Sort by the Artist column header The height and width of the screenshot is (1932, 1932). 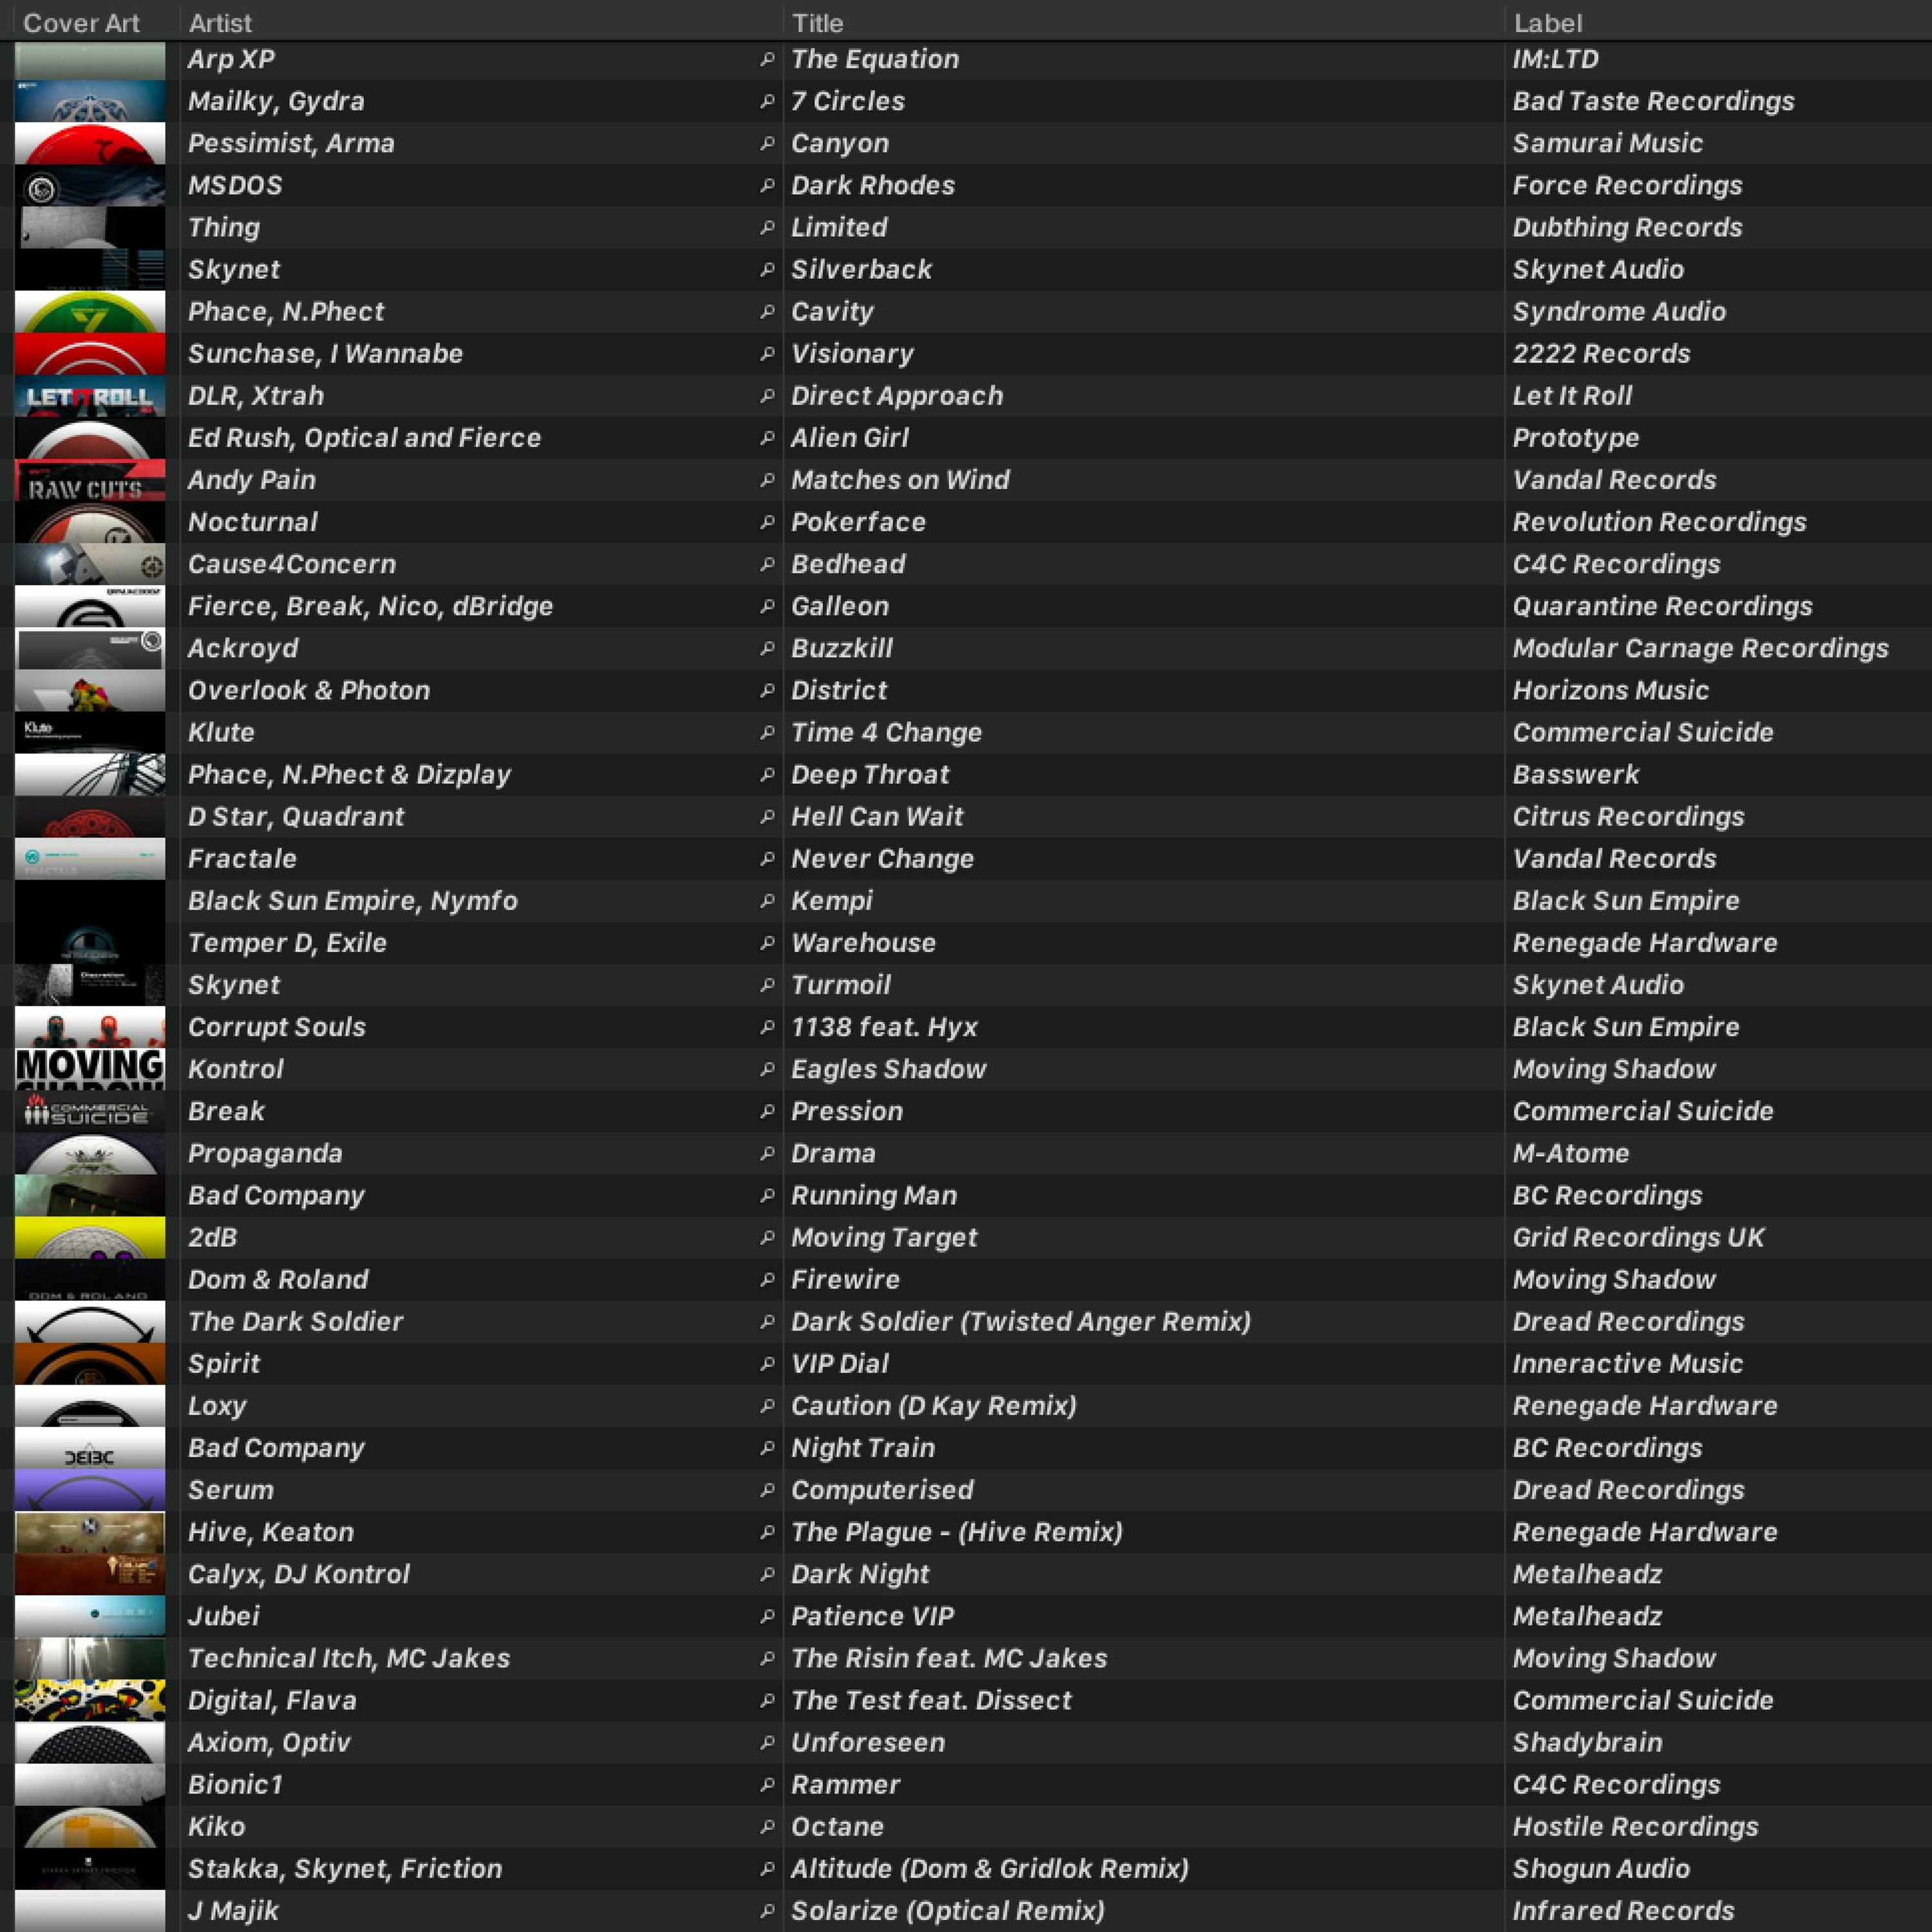pos(220,22)
